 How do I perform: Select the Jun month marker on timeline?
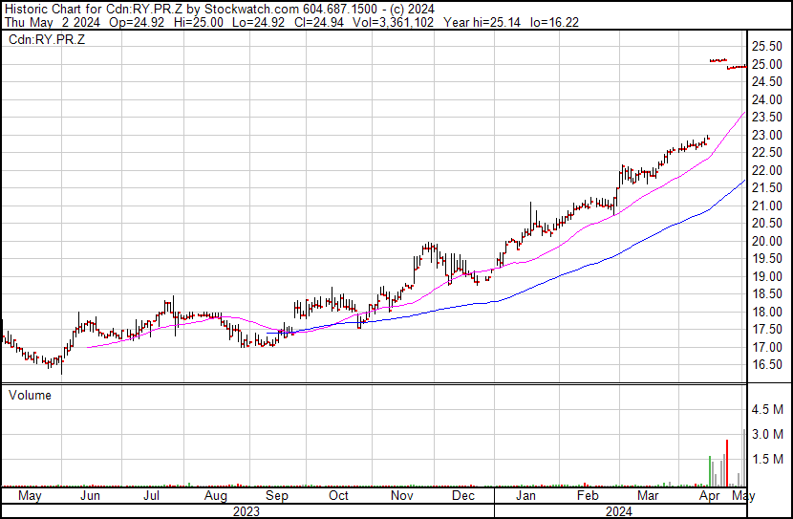91,496
